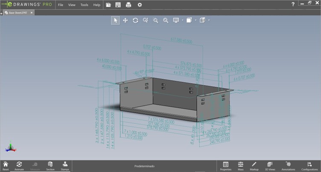Open file with the folder icon
The height and width of the screenshot is (172, 321).
[x=108, y=5]
